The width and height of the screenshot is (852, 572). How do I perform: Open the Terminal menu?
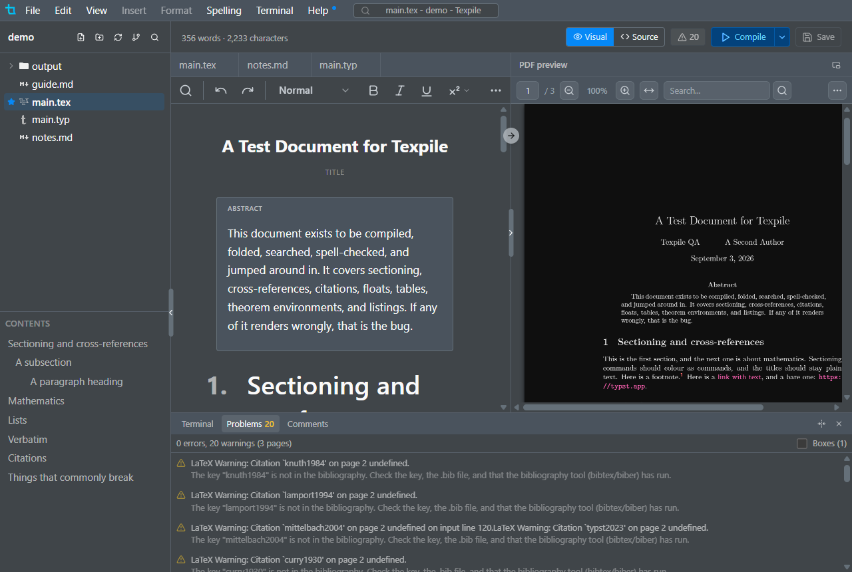click(275, 11)
